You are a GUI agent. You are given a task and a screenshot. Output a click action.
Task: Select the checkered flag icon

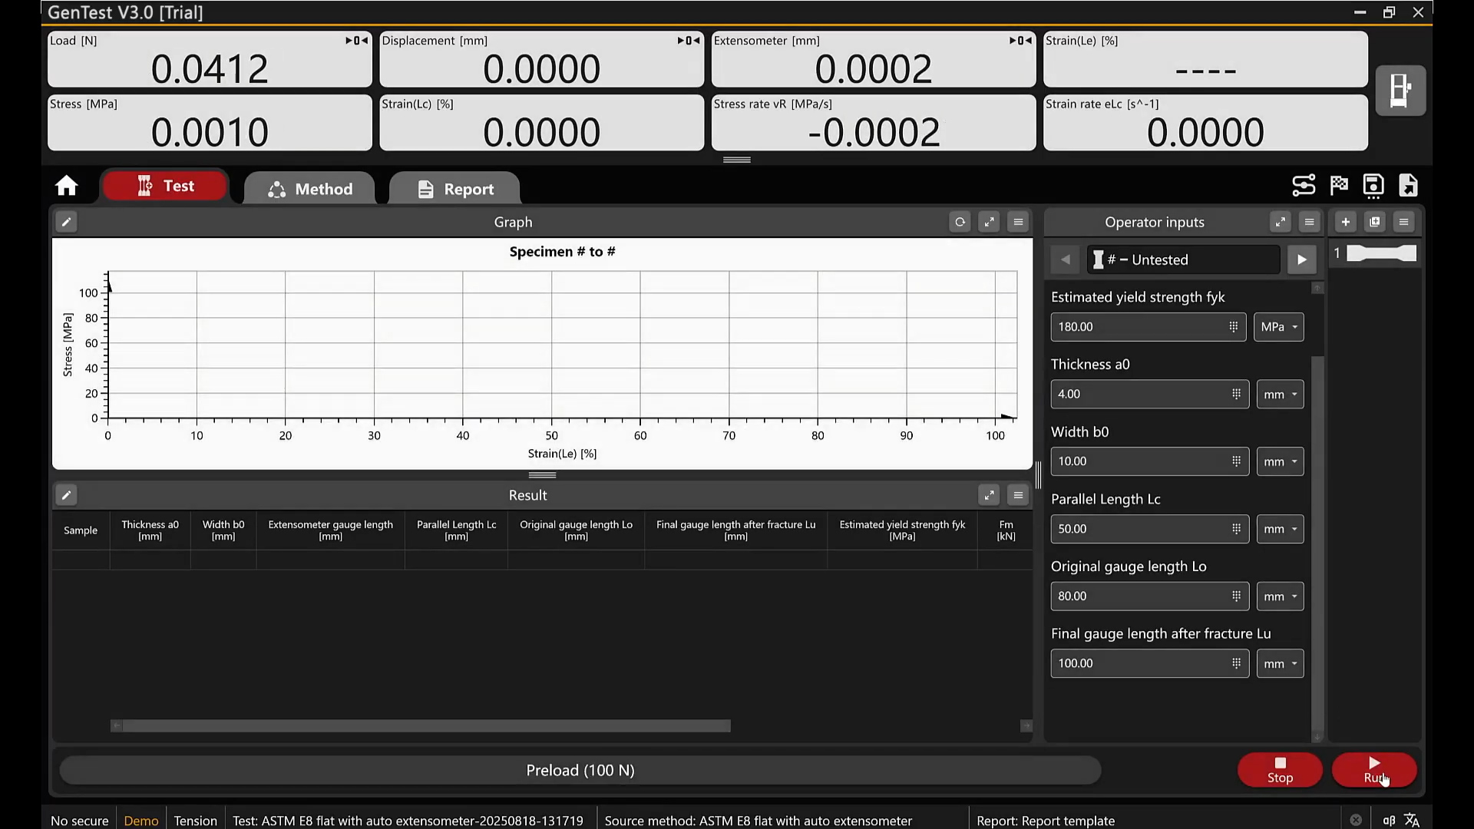click(x=1338, y=185)
